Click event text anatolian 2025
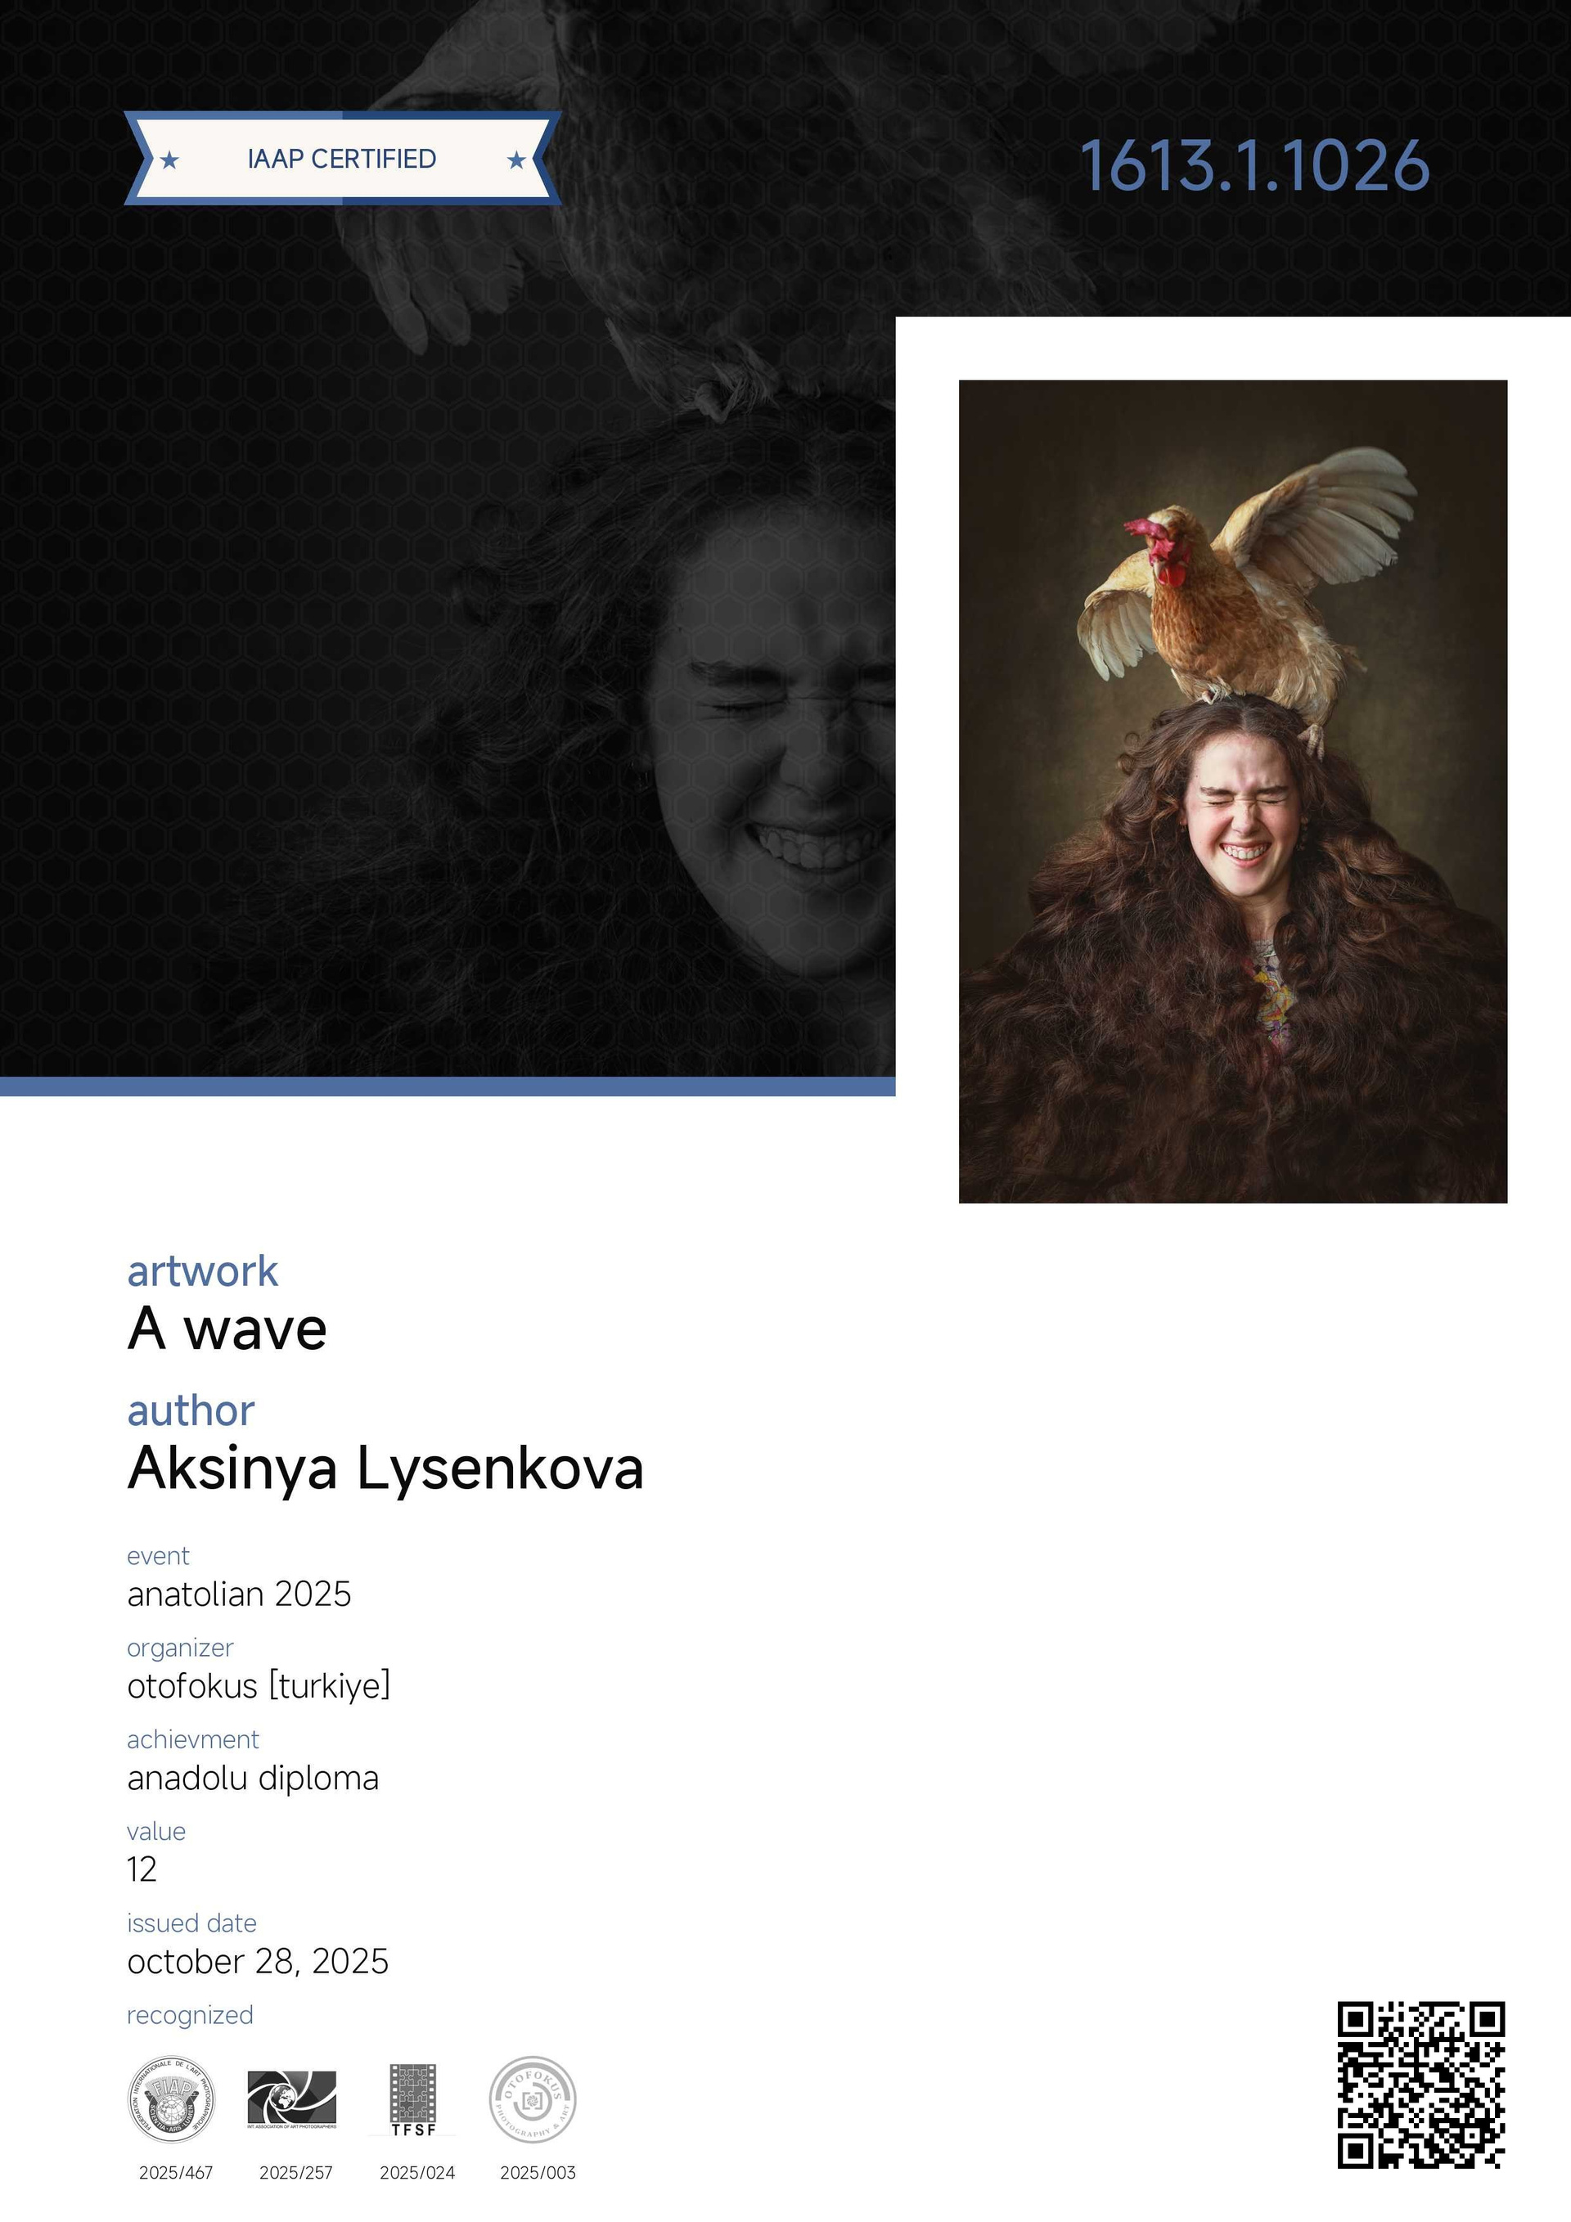1571x2222 pixels. pyautogui.click(x=239, y=1594)
